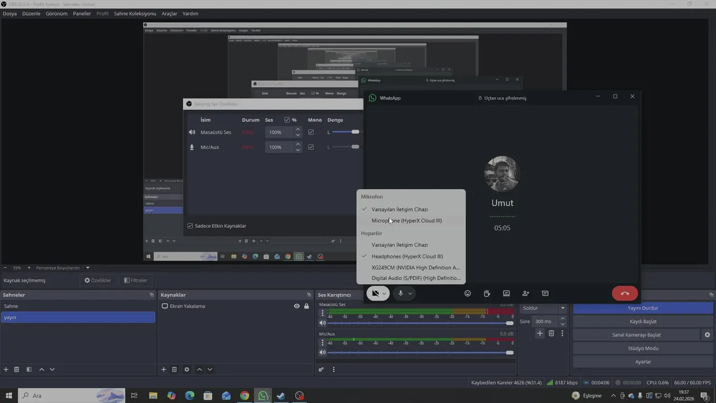Mute Mic/Aux speaker in mixer

tap(322, 353)
